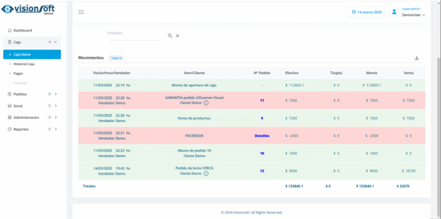Open order number 12 link

pos(262,171)
